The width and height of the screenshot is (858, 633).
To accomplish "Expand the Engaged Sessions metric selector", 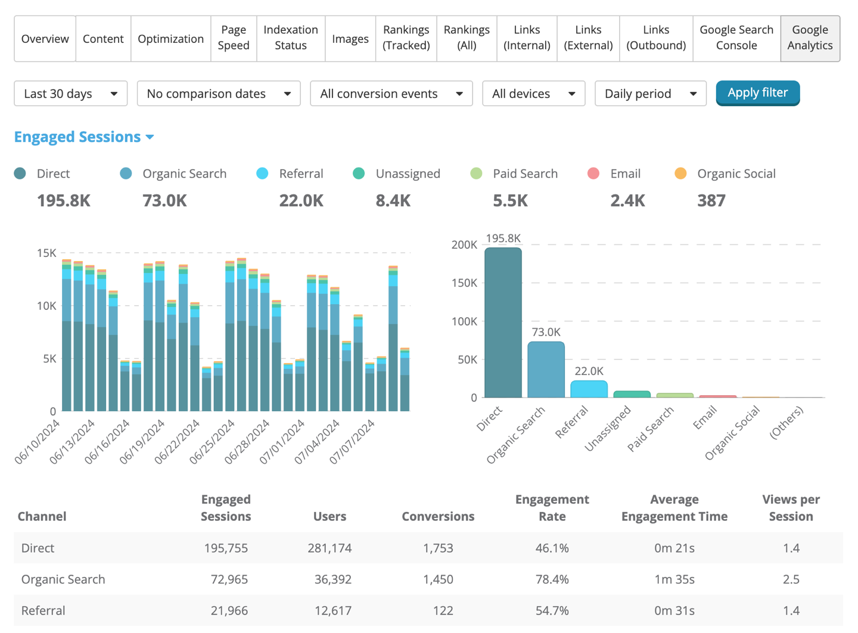I will click(84, 137).
